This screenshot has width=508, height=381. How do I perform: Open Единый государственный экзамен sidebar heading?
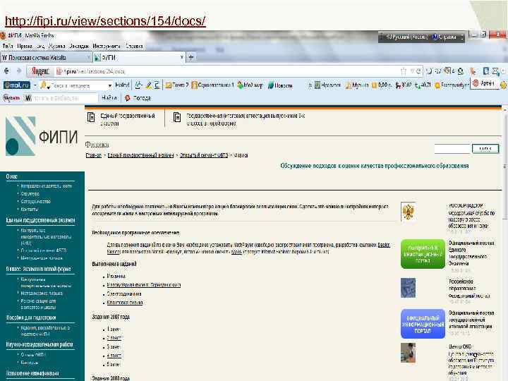pyautogui.click(x=40, y=220)
